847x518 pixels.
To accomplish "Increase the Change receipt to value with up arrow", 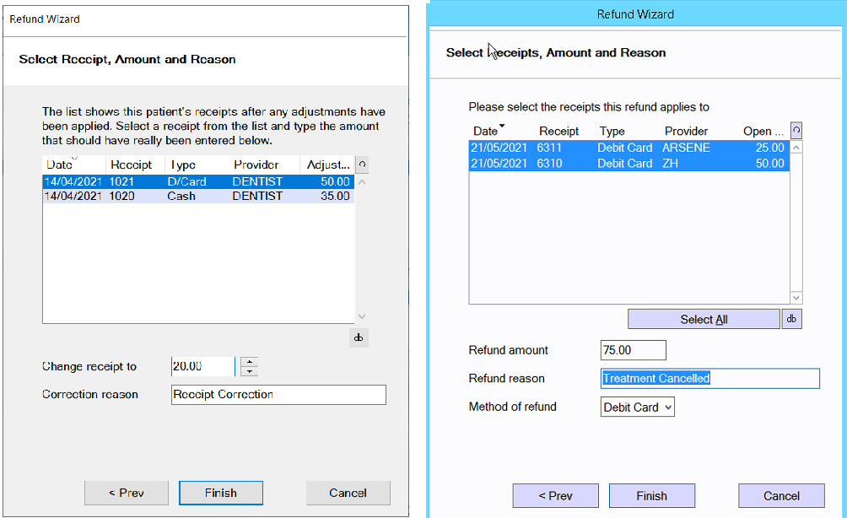I will 250,362.
